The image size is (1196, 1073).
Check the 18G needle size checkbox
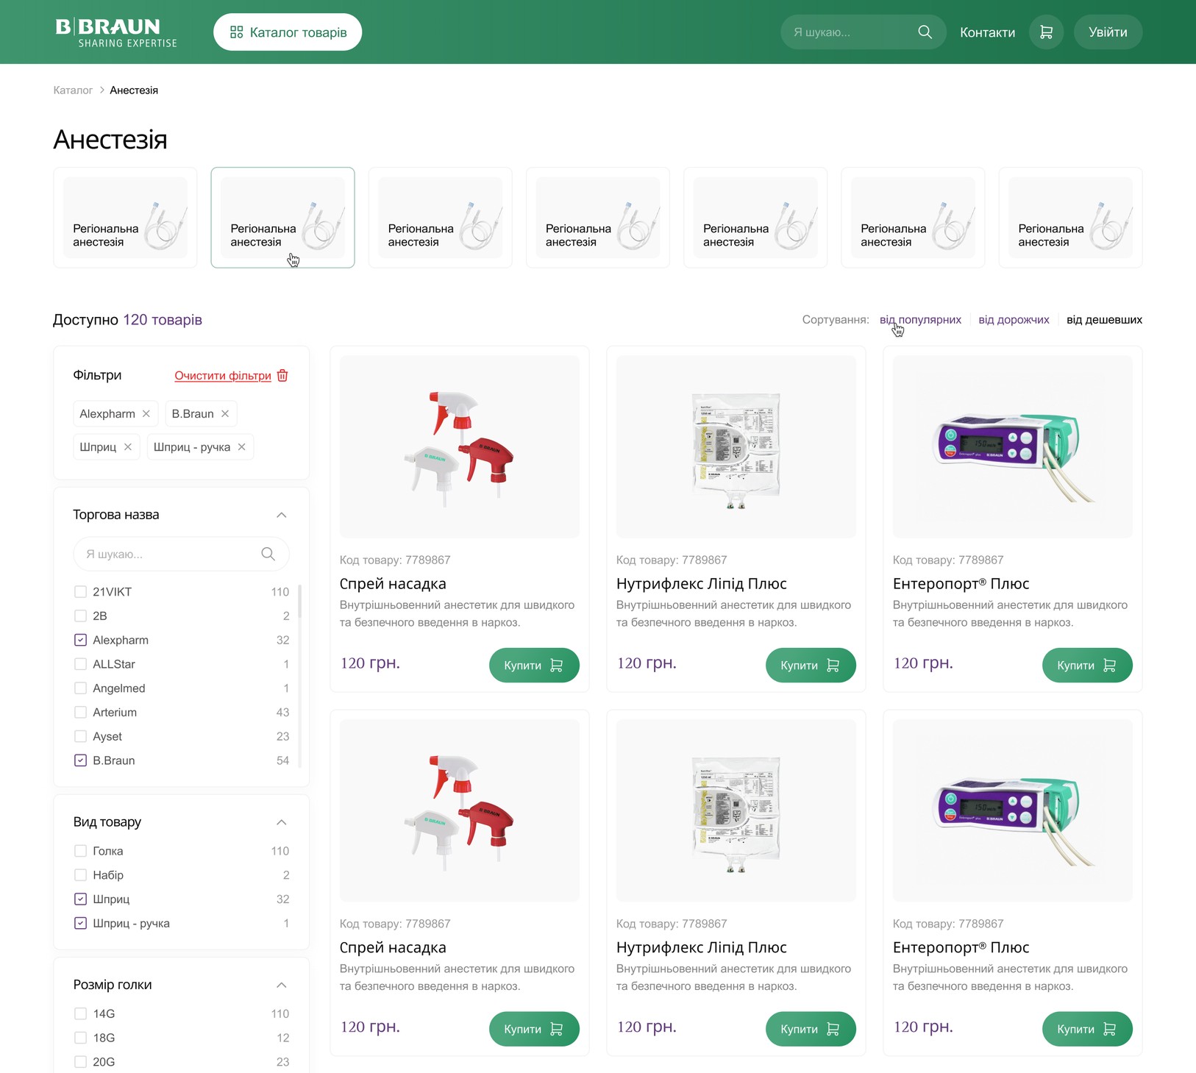click(x=81, y=1038)
